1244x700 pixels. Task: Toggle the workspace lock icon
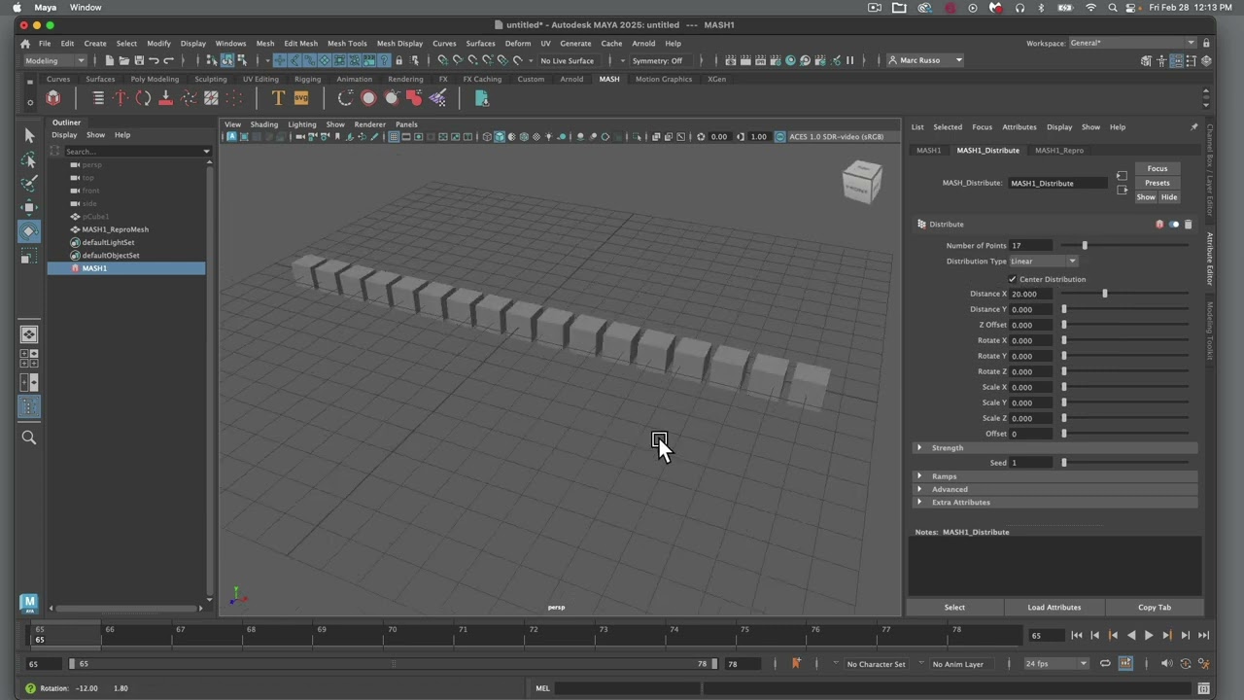[1207, 43]
